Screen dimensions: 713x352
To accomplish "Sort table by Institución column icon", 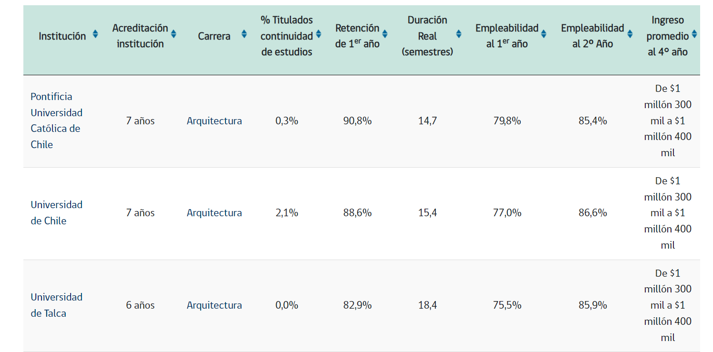I will [95, 34].
